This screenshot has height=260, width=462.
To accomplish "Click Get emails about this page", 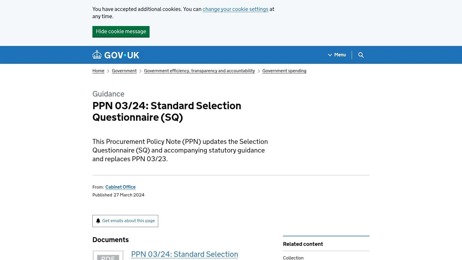I will coord(128,221).
